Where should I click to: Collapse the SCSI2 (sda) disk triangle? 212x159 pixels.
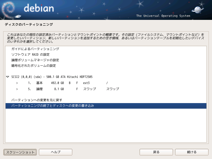tap(8, 77)
